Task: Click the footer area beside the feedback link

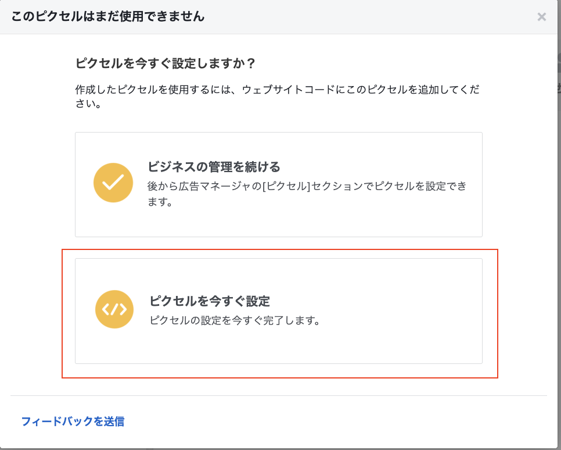Action: [322, 422]
